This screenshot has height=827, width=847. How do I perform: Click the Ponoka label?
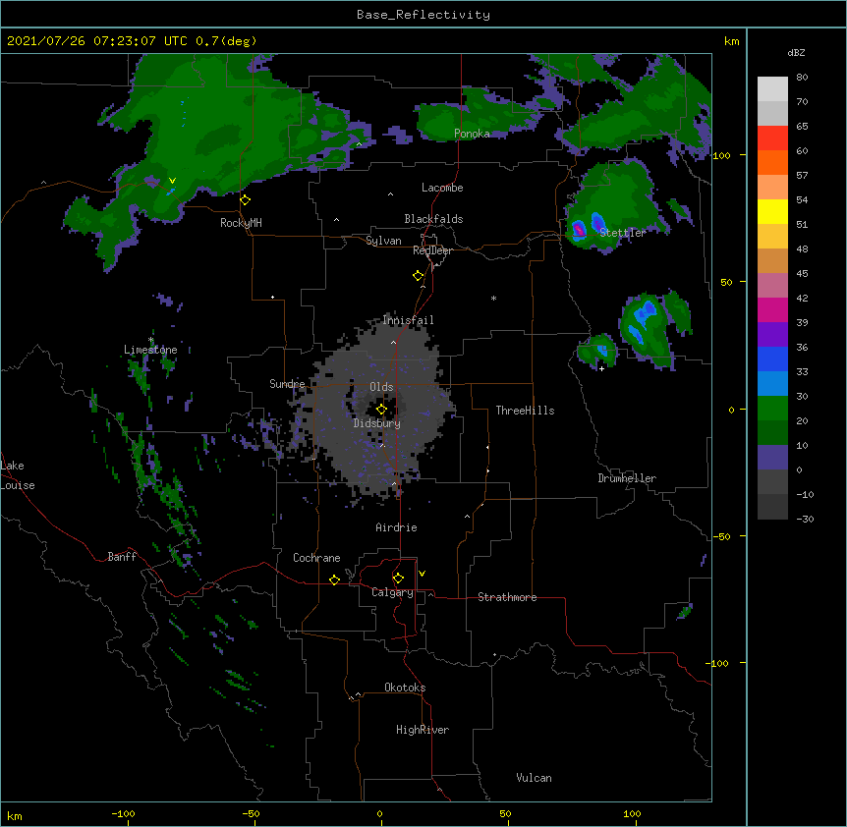tap(472, 134)
